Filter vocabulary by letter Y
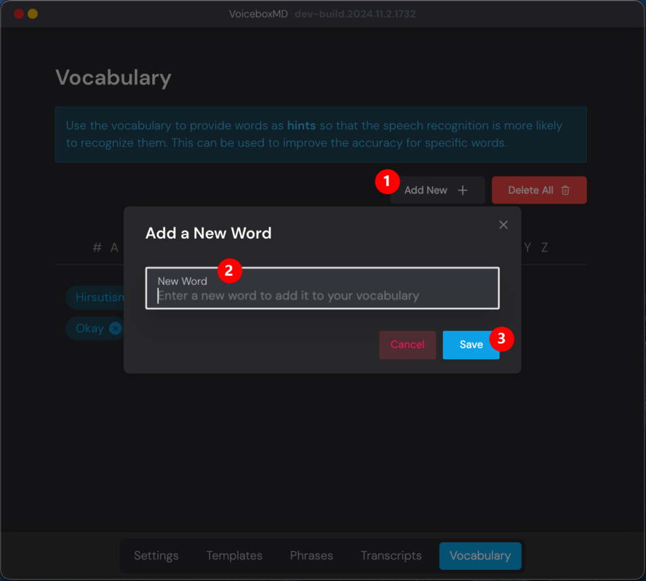This screenshot has width=646, height=581. pyautogui.click(x=527, y=248)
